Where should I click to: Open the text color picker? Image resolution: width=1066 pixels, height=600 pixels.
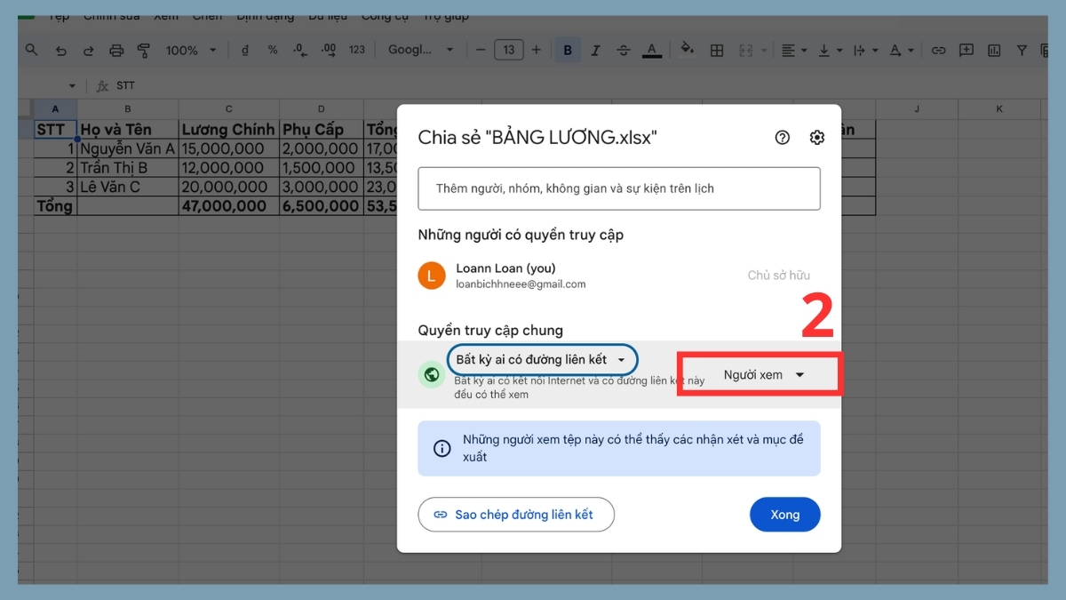coord(652,50)
